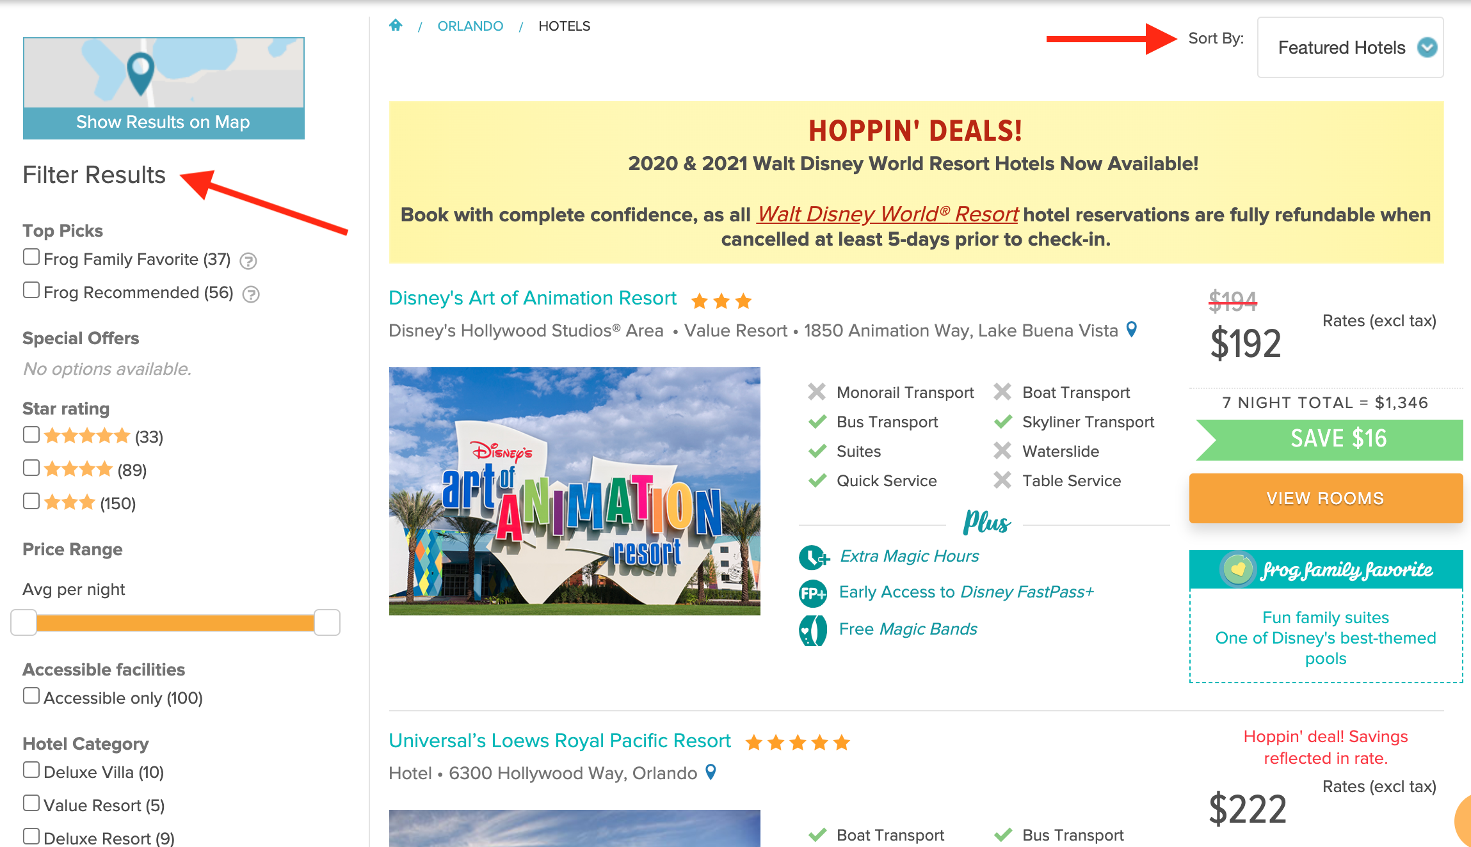Click the HOPPIN' DEALS! banner heading
Viewport: 1471px width, 847px height.
coord(915,131)
